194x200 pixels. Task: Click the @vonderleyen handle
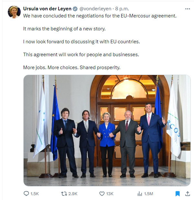(95, 9)
